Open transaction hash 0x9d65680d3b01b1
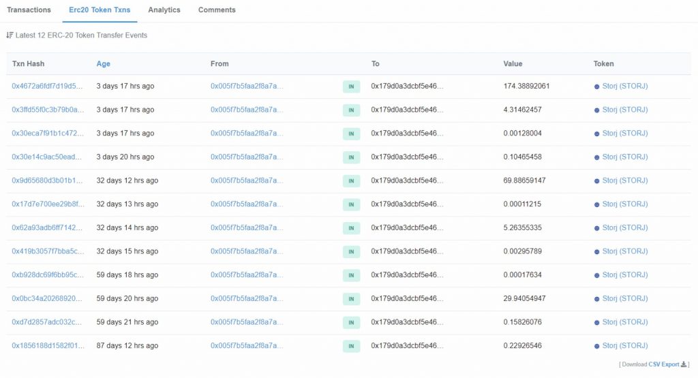698x378 pixels. point(48,181)
